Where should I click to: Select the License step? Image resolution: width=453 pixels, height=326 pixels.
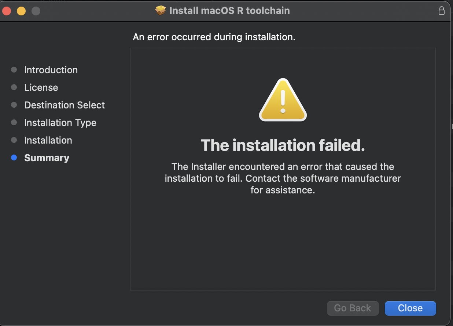[41, 88]
